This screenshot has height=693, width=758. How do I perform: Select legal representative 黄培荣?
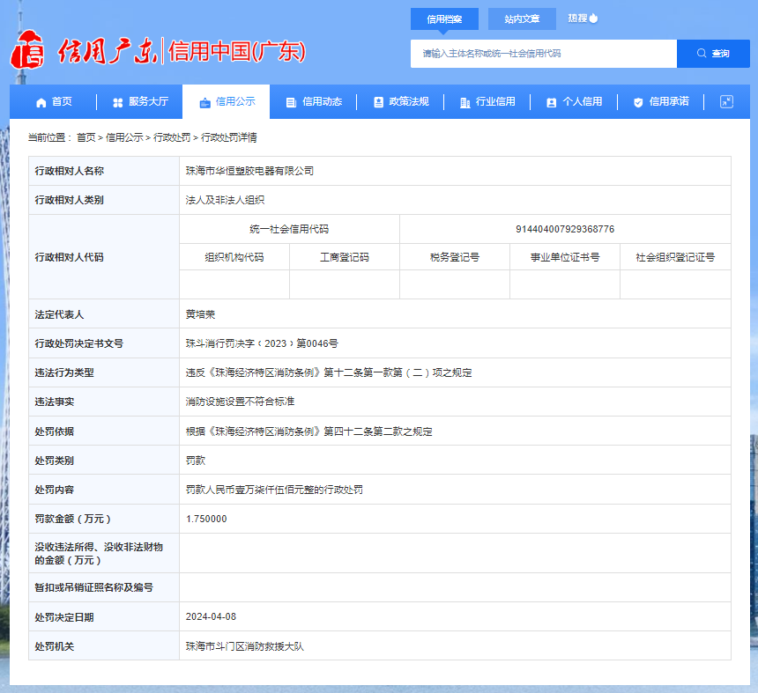[x=200, y=314]
